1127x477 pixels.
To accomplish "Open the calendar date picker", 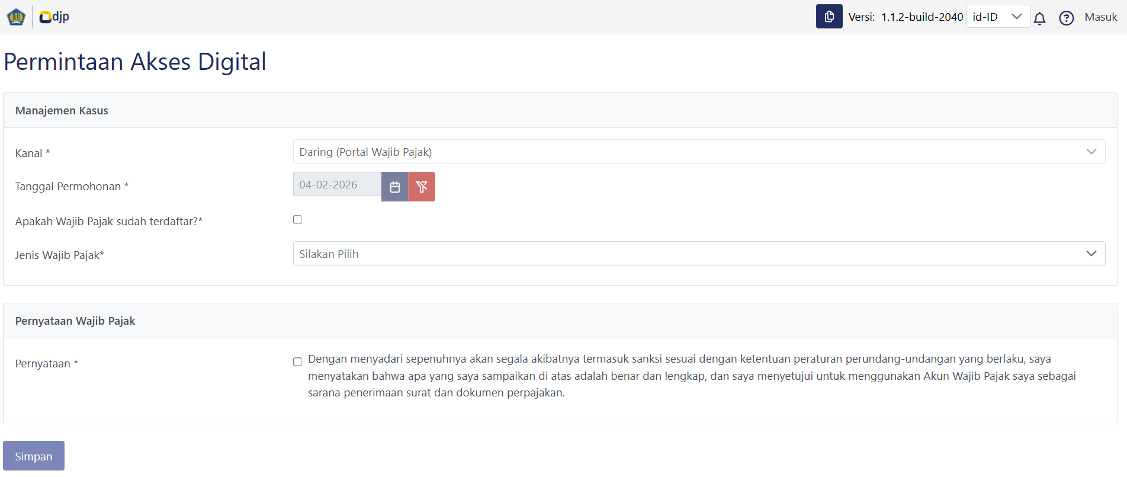I will 395,187.
